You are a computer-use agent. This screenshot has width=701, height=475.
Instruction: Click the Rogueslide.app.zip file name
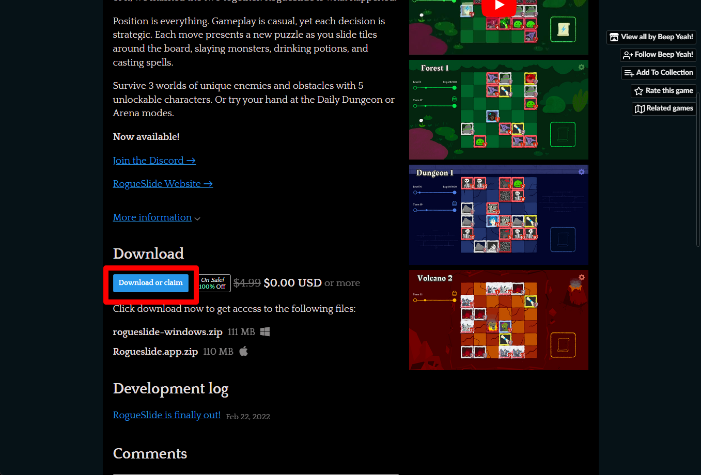[155, 352]
